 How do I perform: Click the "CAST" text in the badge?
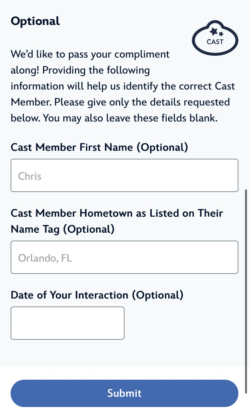(215, 42)
